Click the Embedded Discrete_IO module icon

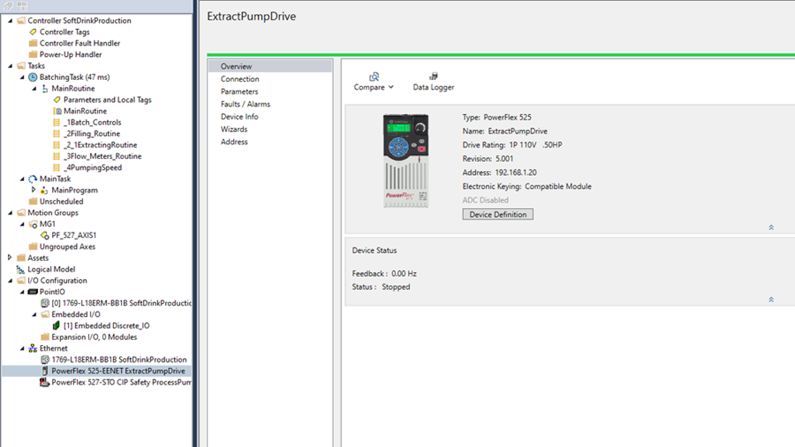pos(56,326)
